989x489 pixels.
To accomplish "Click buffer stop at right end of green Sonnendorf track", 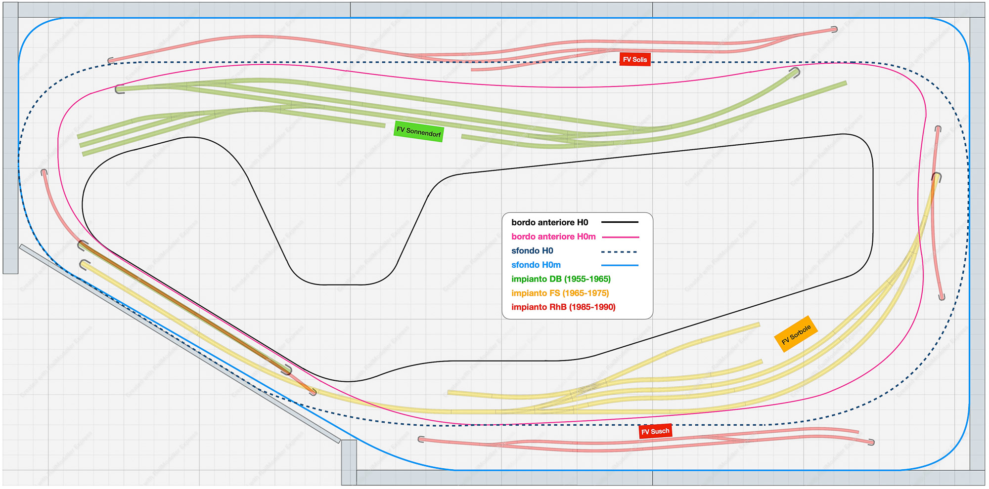I will click(x=795, y=72).
